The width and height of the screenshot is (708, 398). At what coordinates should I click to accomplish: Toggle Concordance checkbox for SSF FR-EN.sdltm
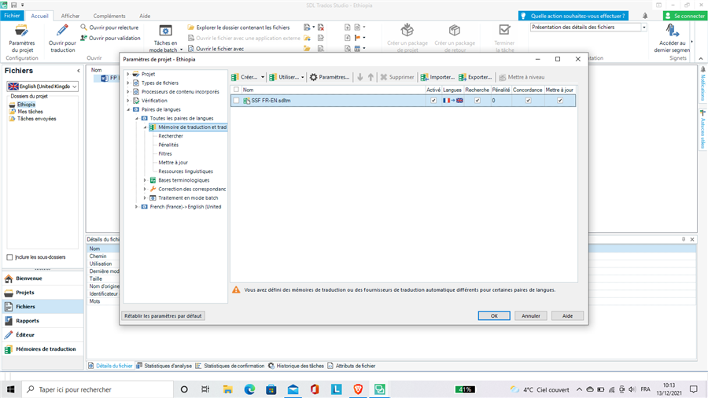[528, 101]
